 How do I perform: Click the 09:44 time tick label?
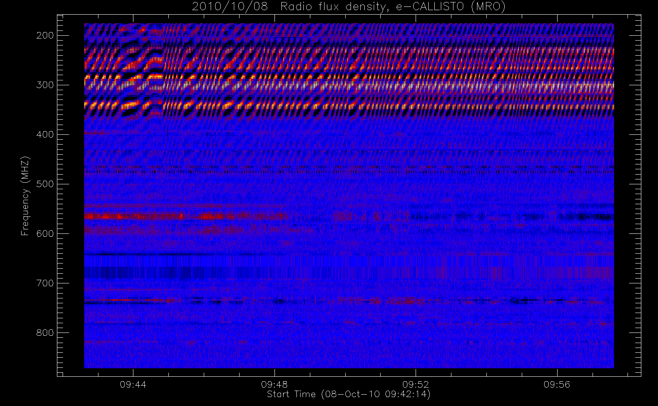133,384
